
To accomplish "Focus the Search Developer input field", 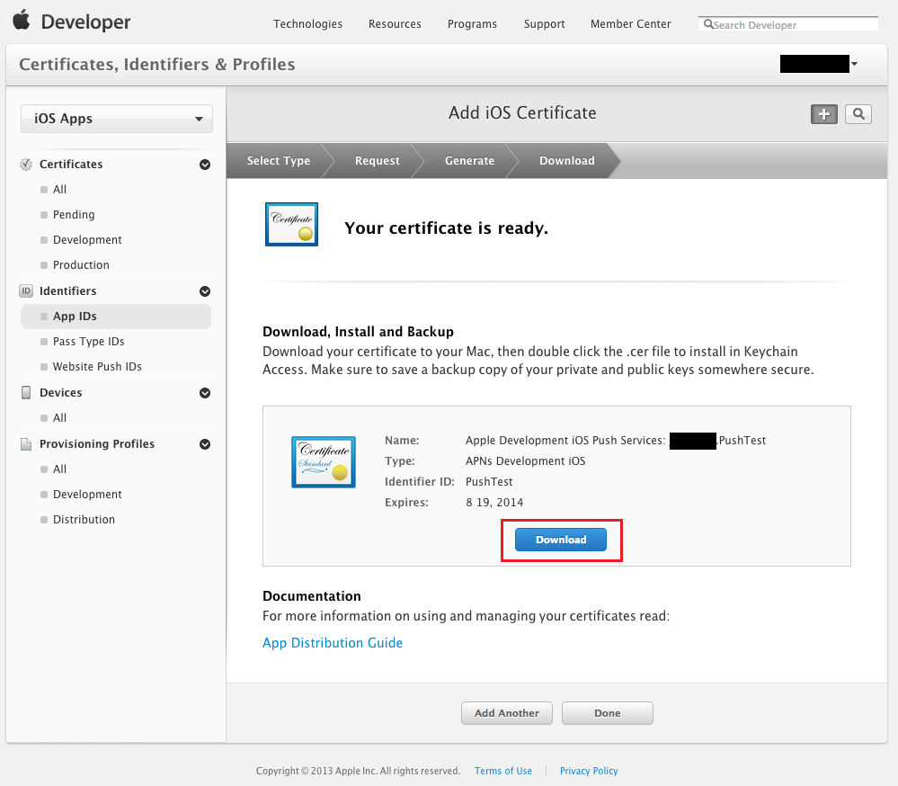I will pos(788,24).
